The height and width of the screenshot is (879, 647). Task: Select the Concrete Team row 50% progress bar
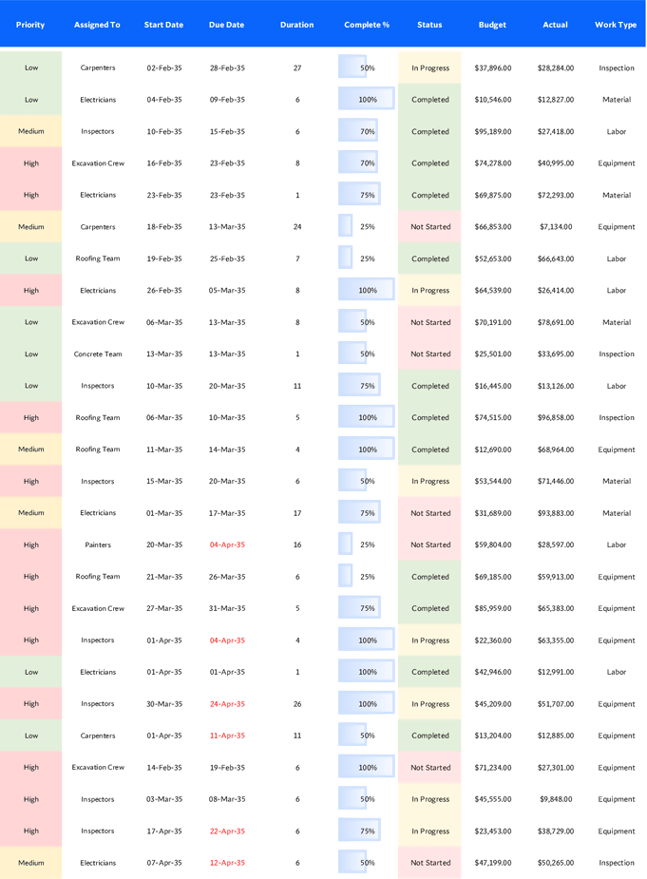(367, 354)
